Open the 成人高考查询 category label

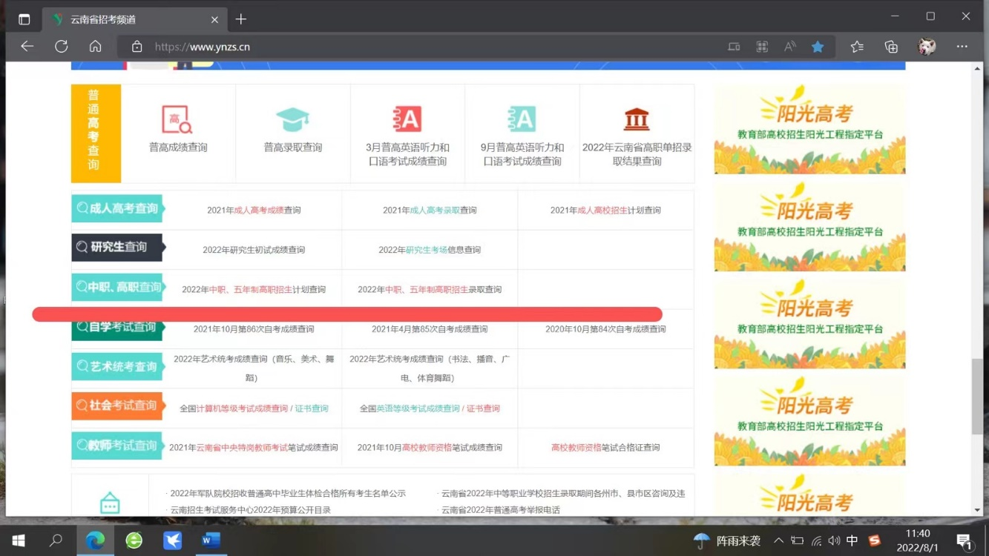(117, 209)
